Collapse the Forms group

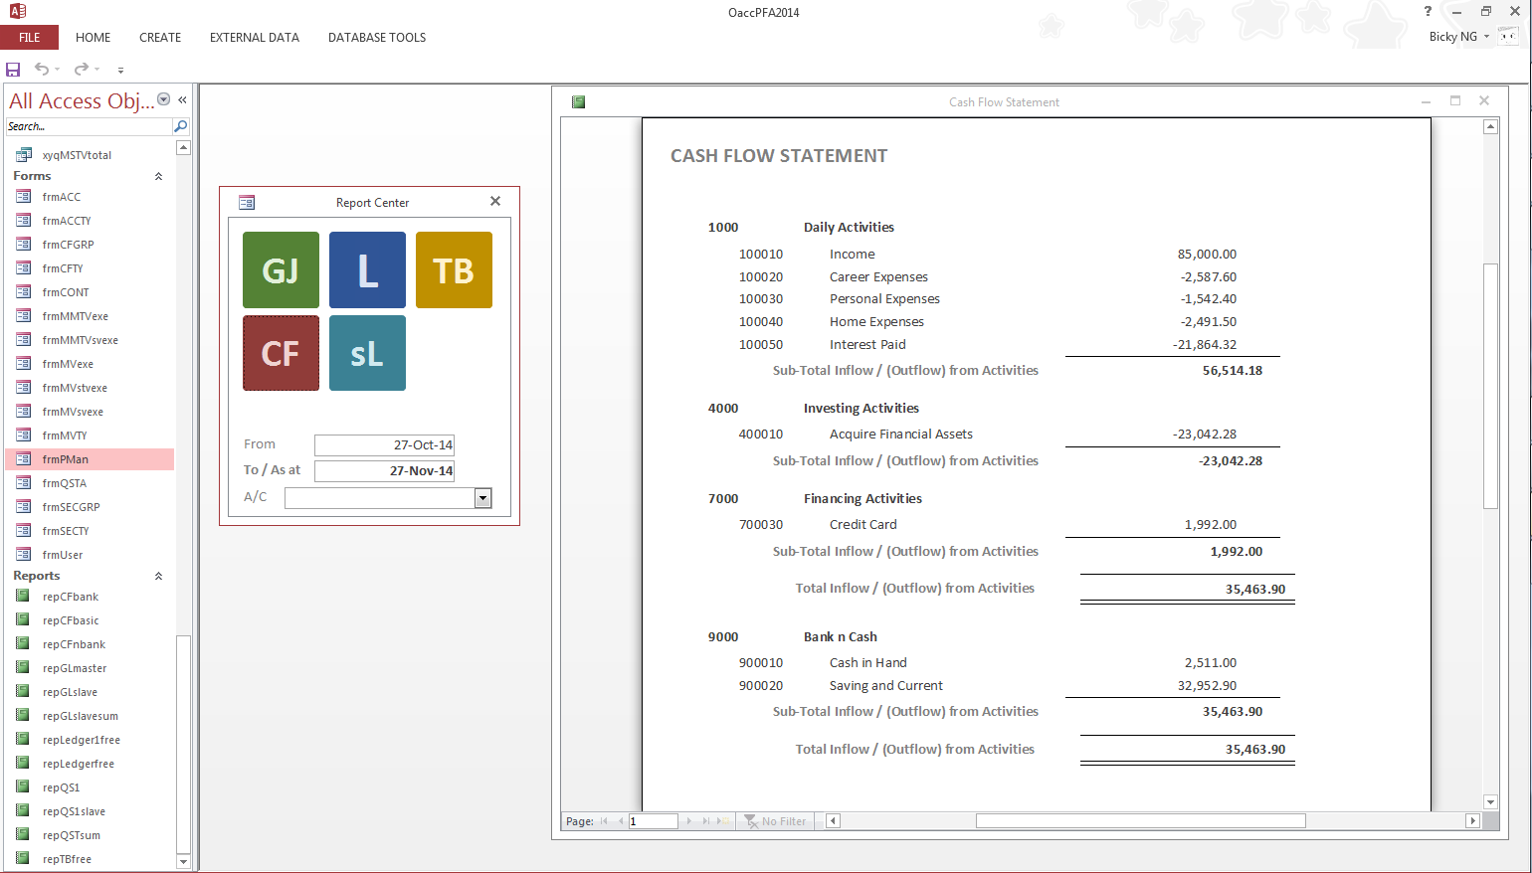(158, 176)
